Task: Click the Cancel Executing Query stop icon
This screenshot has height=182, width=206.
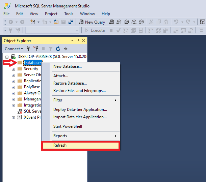Action: click(x=111, y=30)
